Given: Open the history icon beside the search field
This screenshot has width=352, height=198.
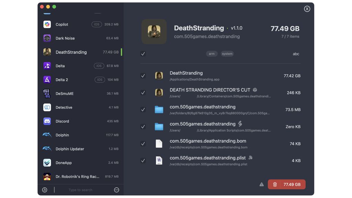Looking at the screenshot, I should pos(45,190).
